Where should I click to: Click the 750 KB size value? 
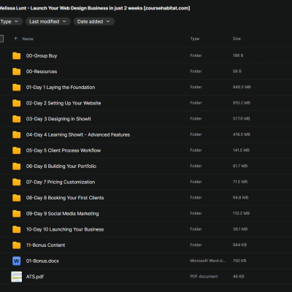pyautogui.click(x=239, y=261)
